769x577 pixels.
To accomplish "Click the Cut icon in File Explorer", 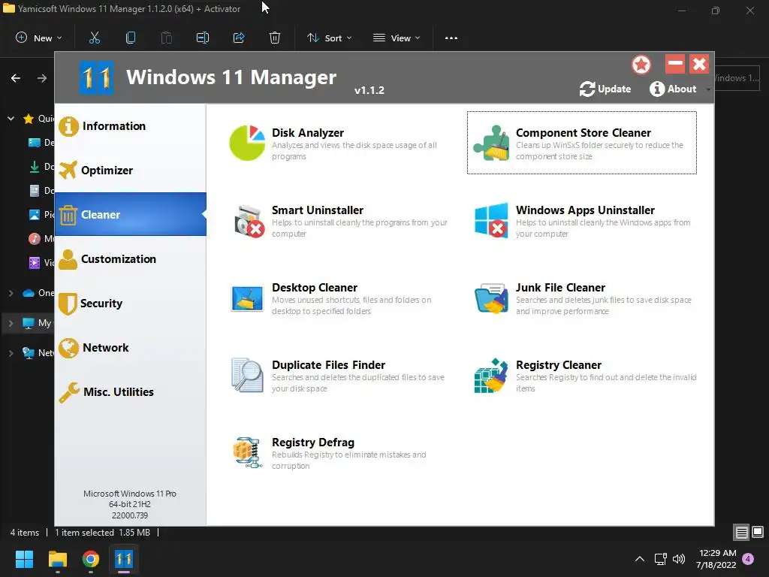I will [x=95, y=38].
